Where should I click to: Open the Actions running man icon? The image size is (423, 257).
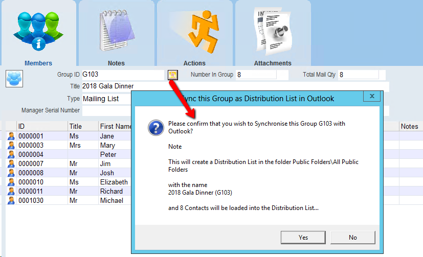pyautogui.click(x=194, y=32)
